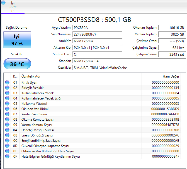Click the status orb for Okuma Komutu Sayısı
Viewport: 187px width, 169px height.
(x=7, y=119)
